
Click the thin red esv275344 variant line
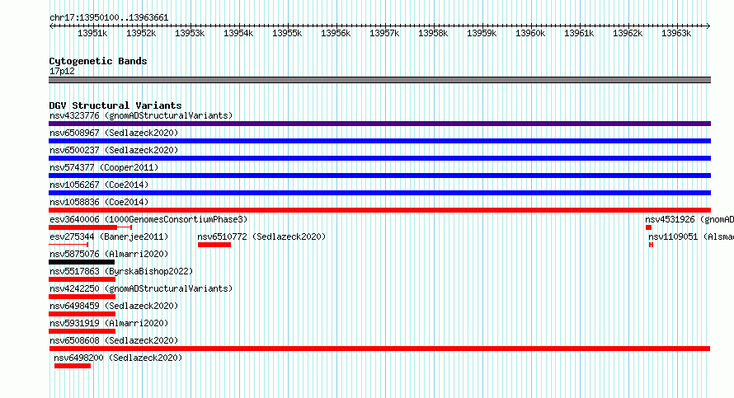coord(68,245)
